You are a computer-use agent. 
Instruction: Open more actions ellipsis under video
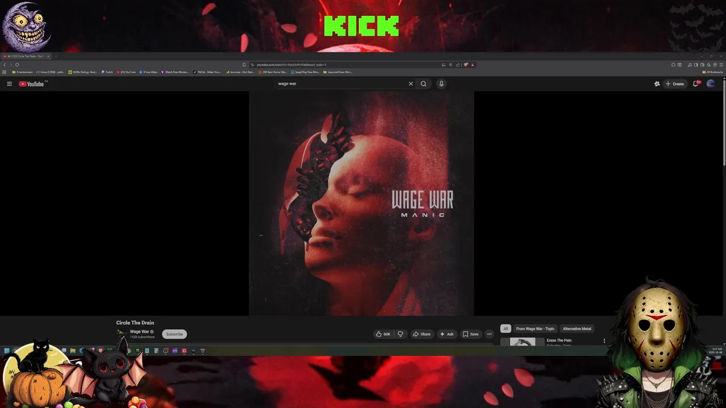coord(489,334)
